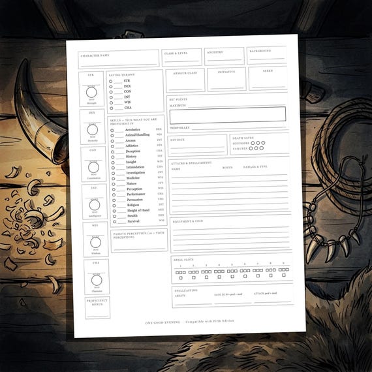Select the STR modifier circle
This screenshot has width=372, height=372.
coord(91,92)
